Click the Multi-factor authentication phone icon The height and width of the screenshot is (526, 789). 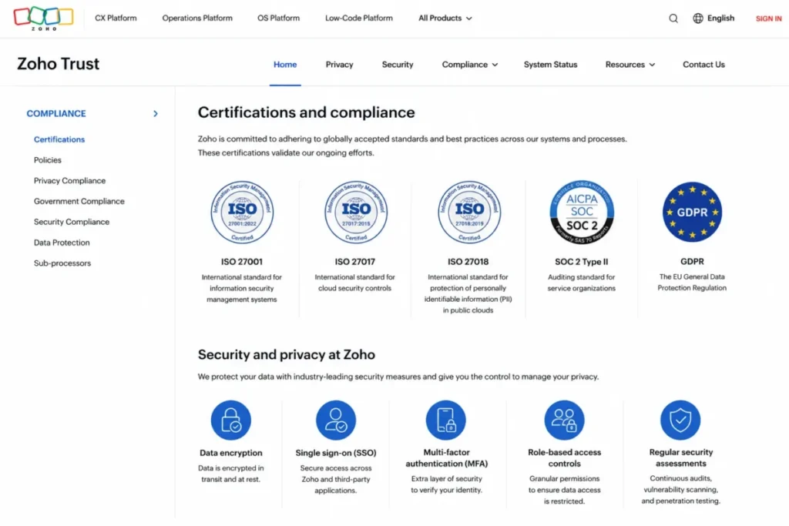446,420
